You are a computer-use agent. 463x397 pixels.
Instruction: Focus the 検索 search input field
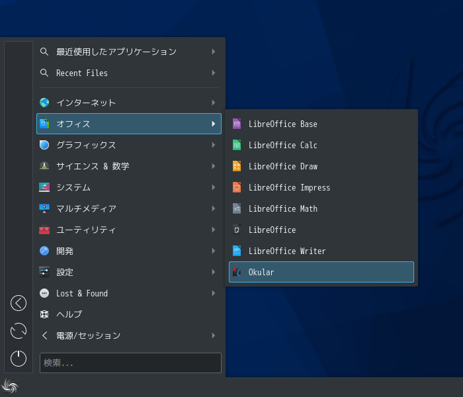[130, 363]
